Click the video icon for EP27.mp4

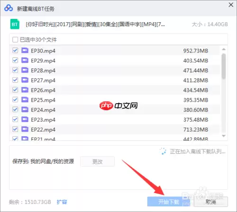(25, 80)
